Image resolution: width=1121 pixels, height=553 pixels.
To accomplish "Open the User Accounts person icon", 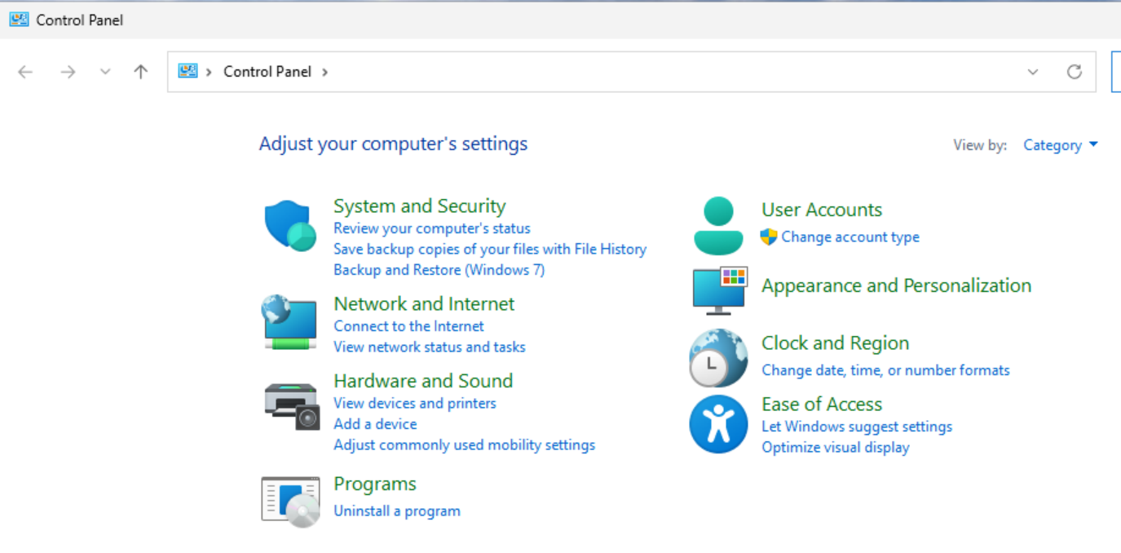I will point(718,226).
